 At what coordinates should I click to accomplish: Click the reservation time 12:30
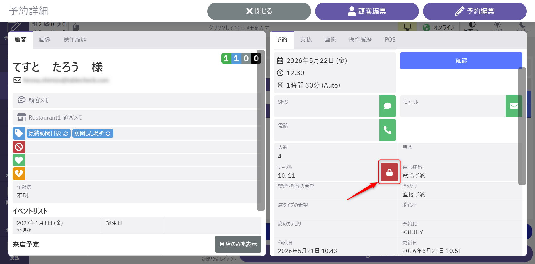(x=295, y=73)
